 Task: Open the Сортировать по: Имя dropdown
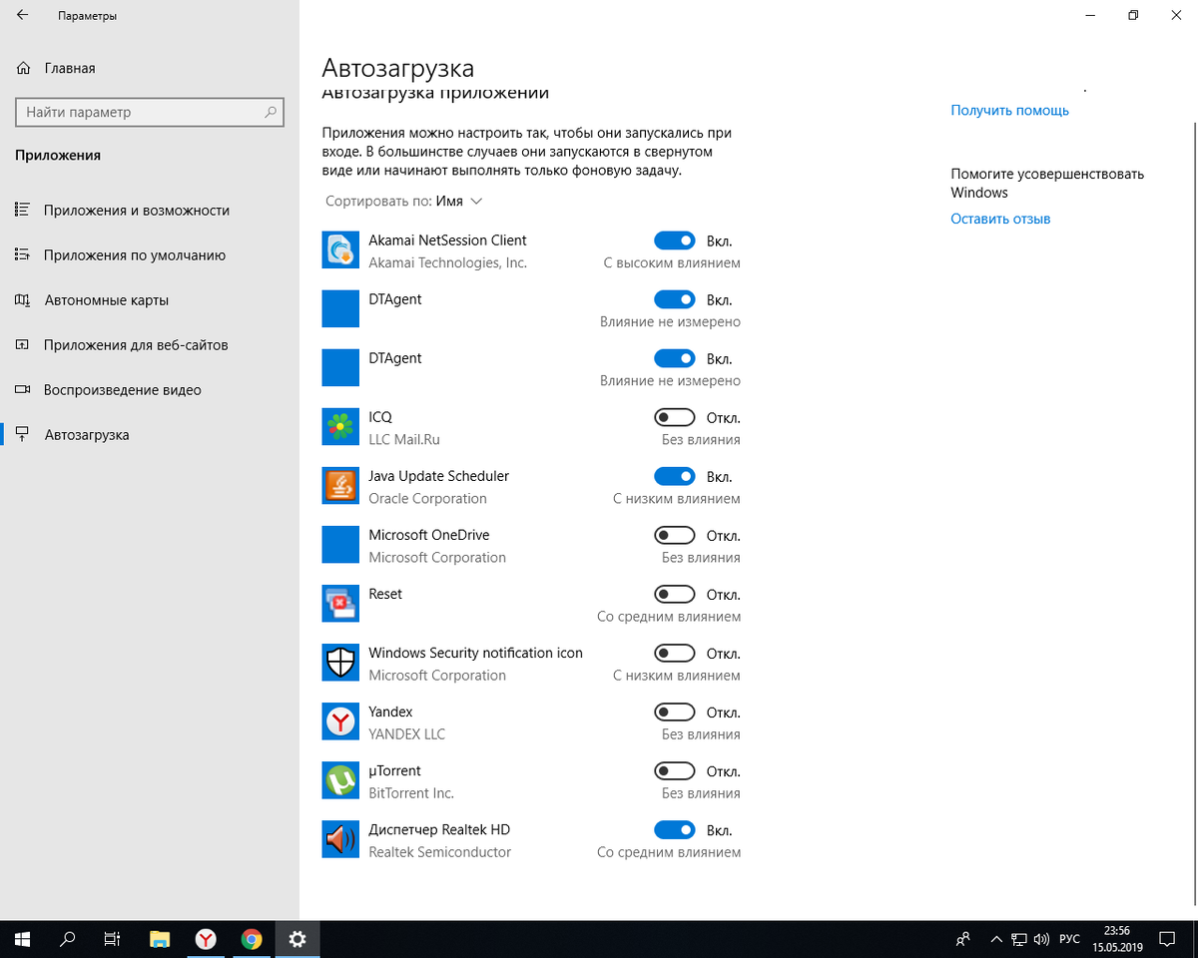point(404,201)
